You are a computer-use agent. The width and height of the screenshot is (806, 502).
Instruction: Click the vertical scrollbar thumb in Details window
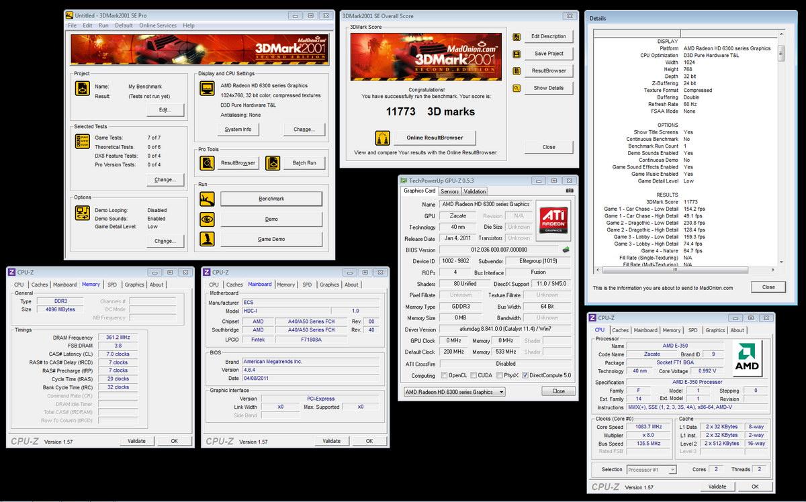point(781,52)
